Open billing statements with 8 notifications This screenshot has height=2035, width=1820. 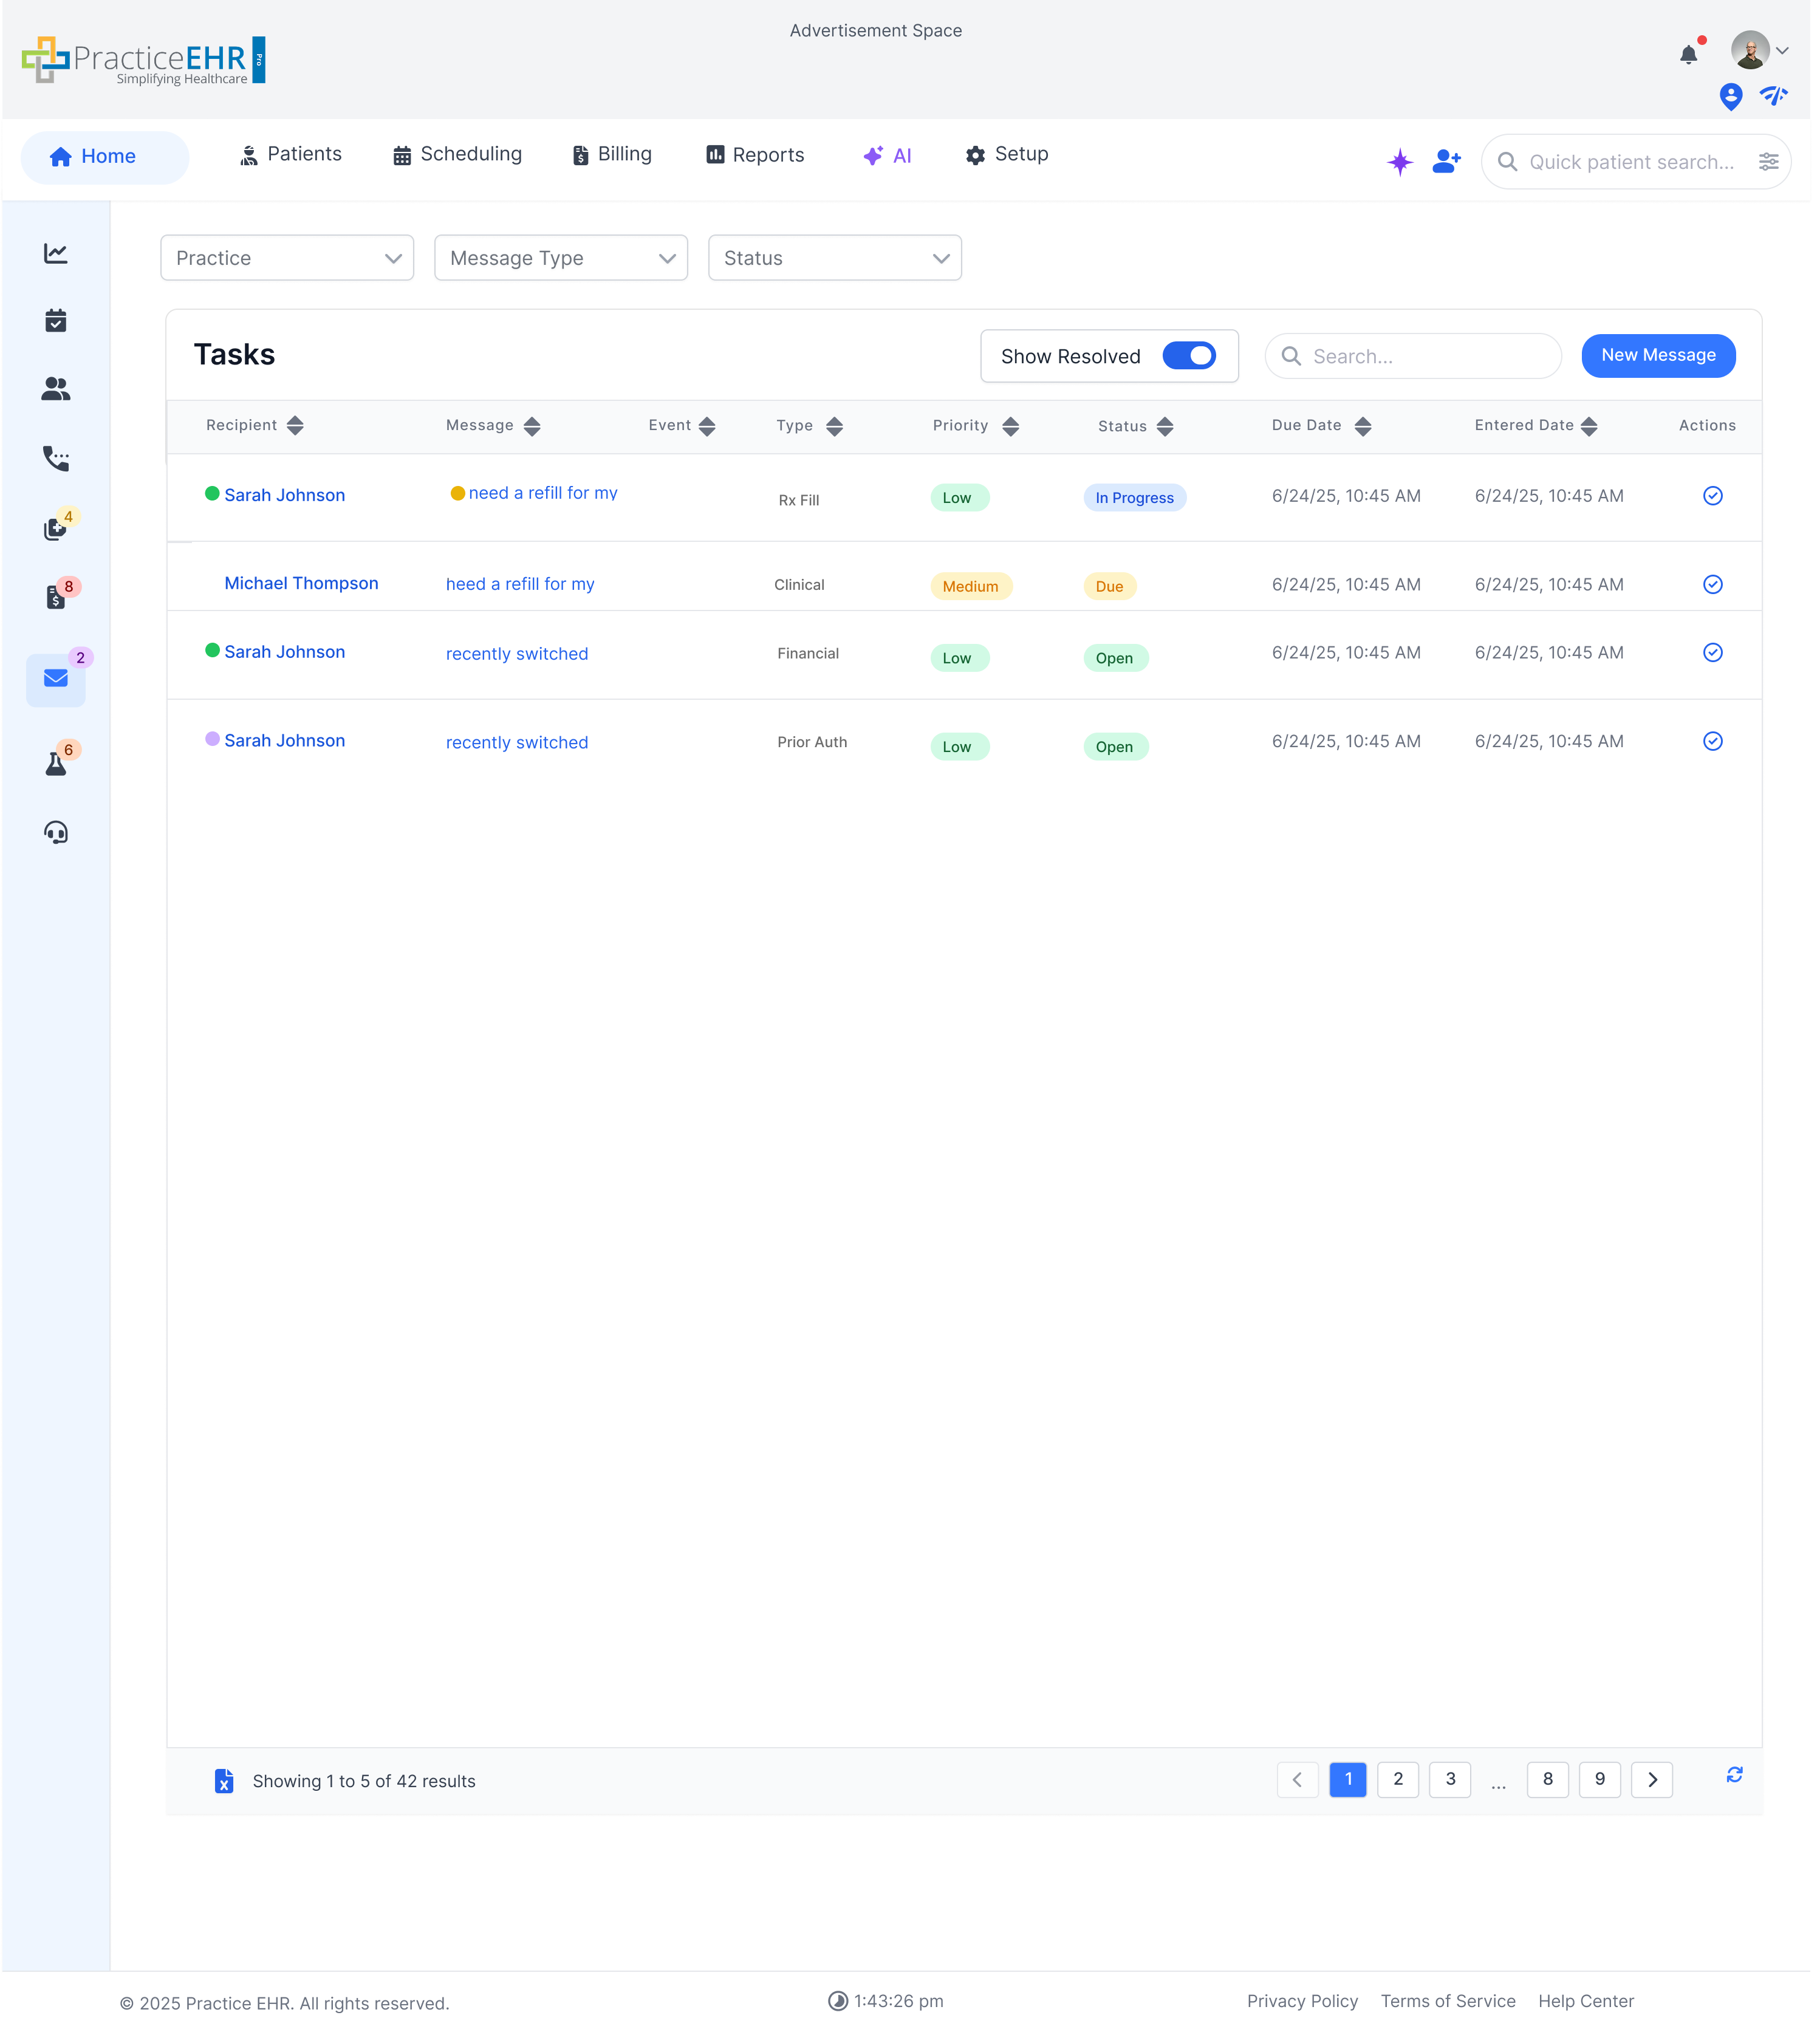[56, 597]
